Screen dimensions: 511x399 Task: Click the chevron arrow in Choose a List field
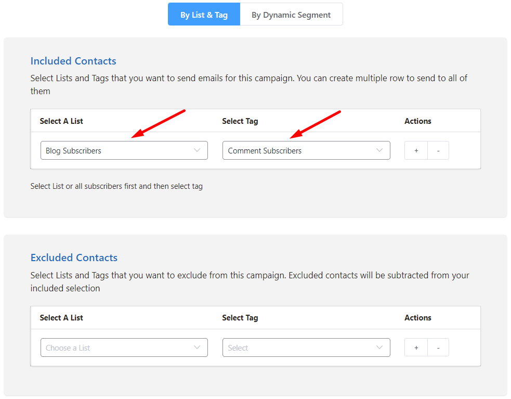pyautogui.click(x=197, y=347)
